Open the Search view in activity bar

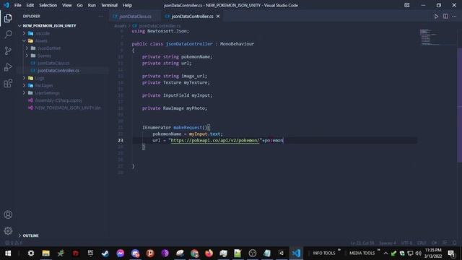click(8, 34)
